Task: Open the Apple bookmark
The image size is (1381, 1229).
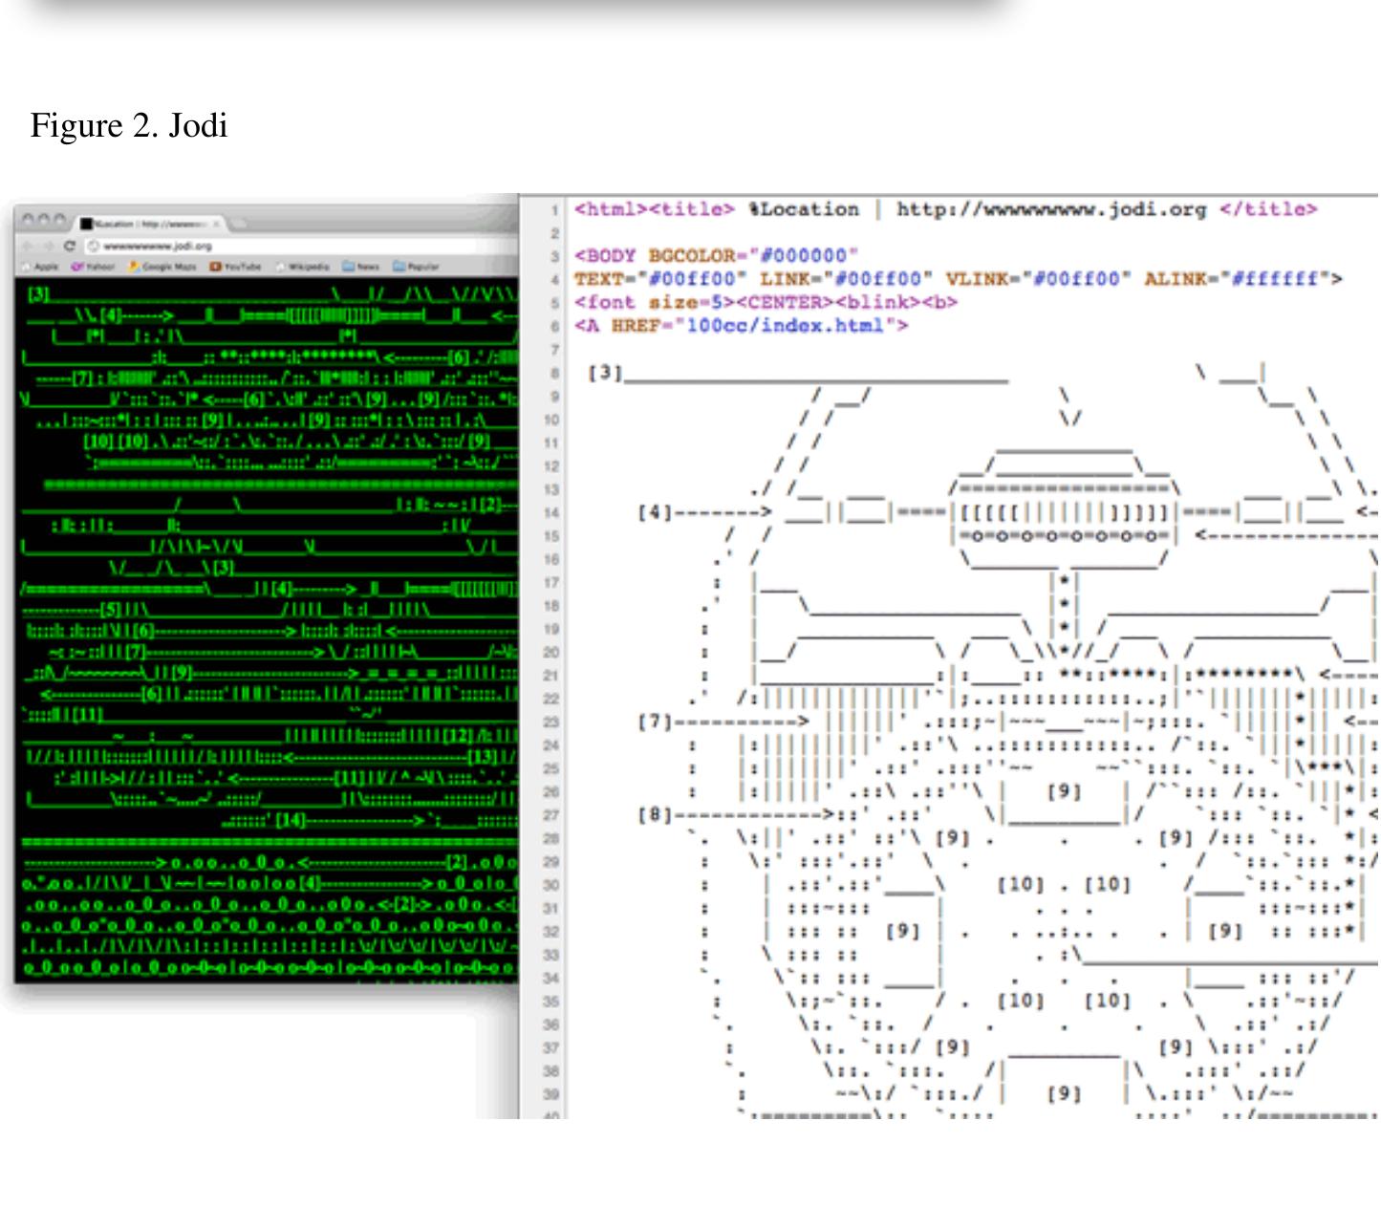Action: (40, 267)
